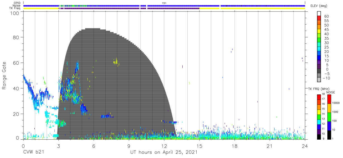The height and width of the screenshot is (158, 343).
Task: Click the 100 label on the NOISE colorbar
Action: 335,121
